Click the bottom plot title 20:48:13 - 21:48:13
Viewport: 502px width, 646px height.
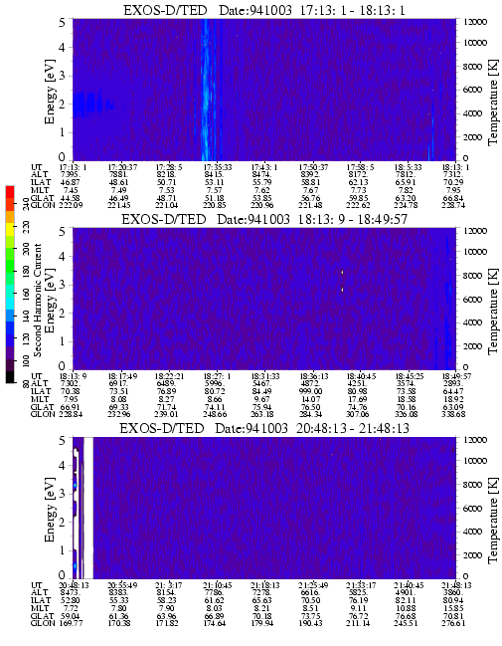click(x=264, y=428)
